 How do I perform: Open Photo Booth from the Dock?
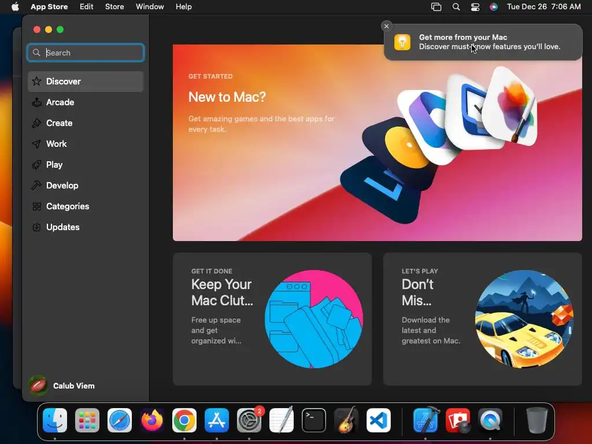coord(458,420)
